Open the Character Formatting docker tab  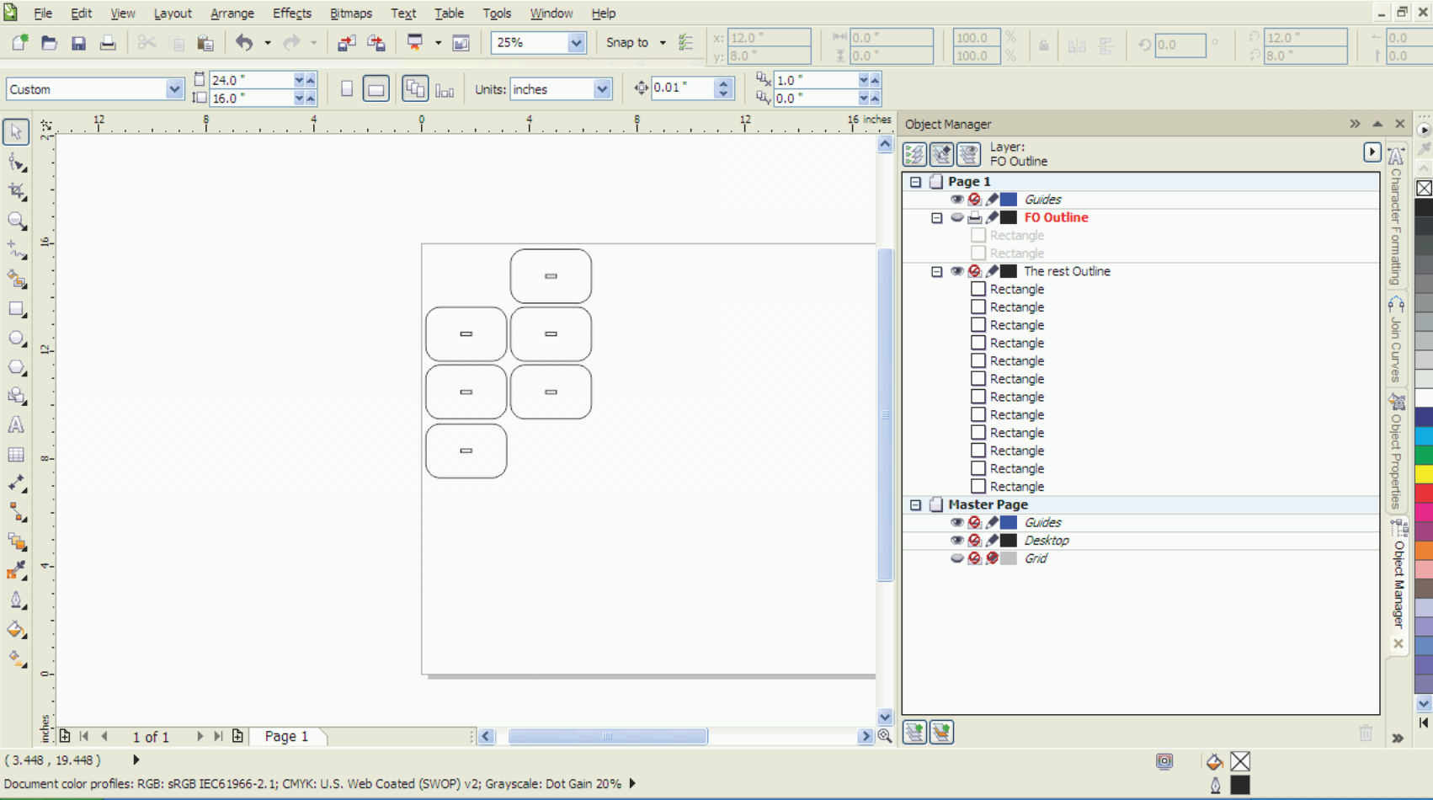point(1397,217)
